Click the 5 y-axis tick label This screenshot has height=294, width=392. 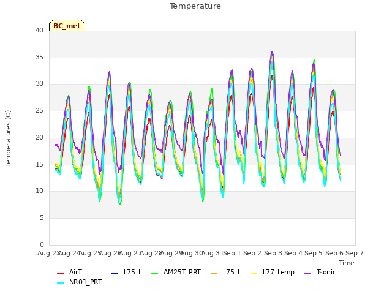tap(42, 218)
